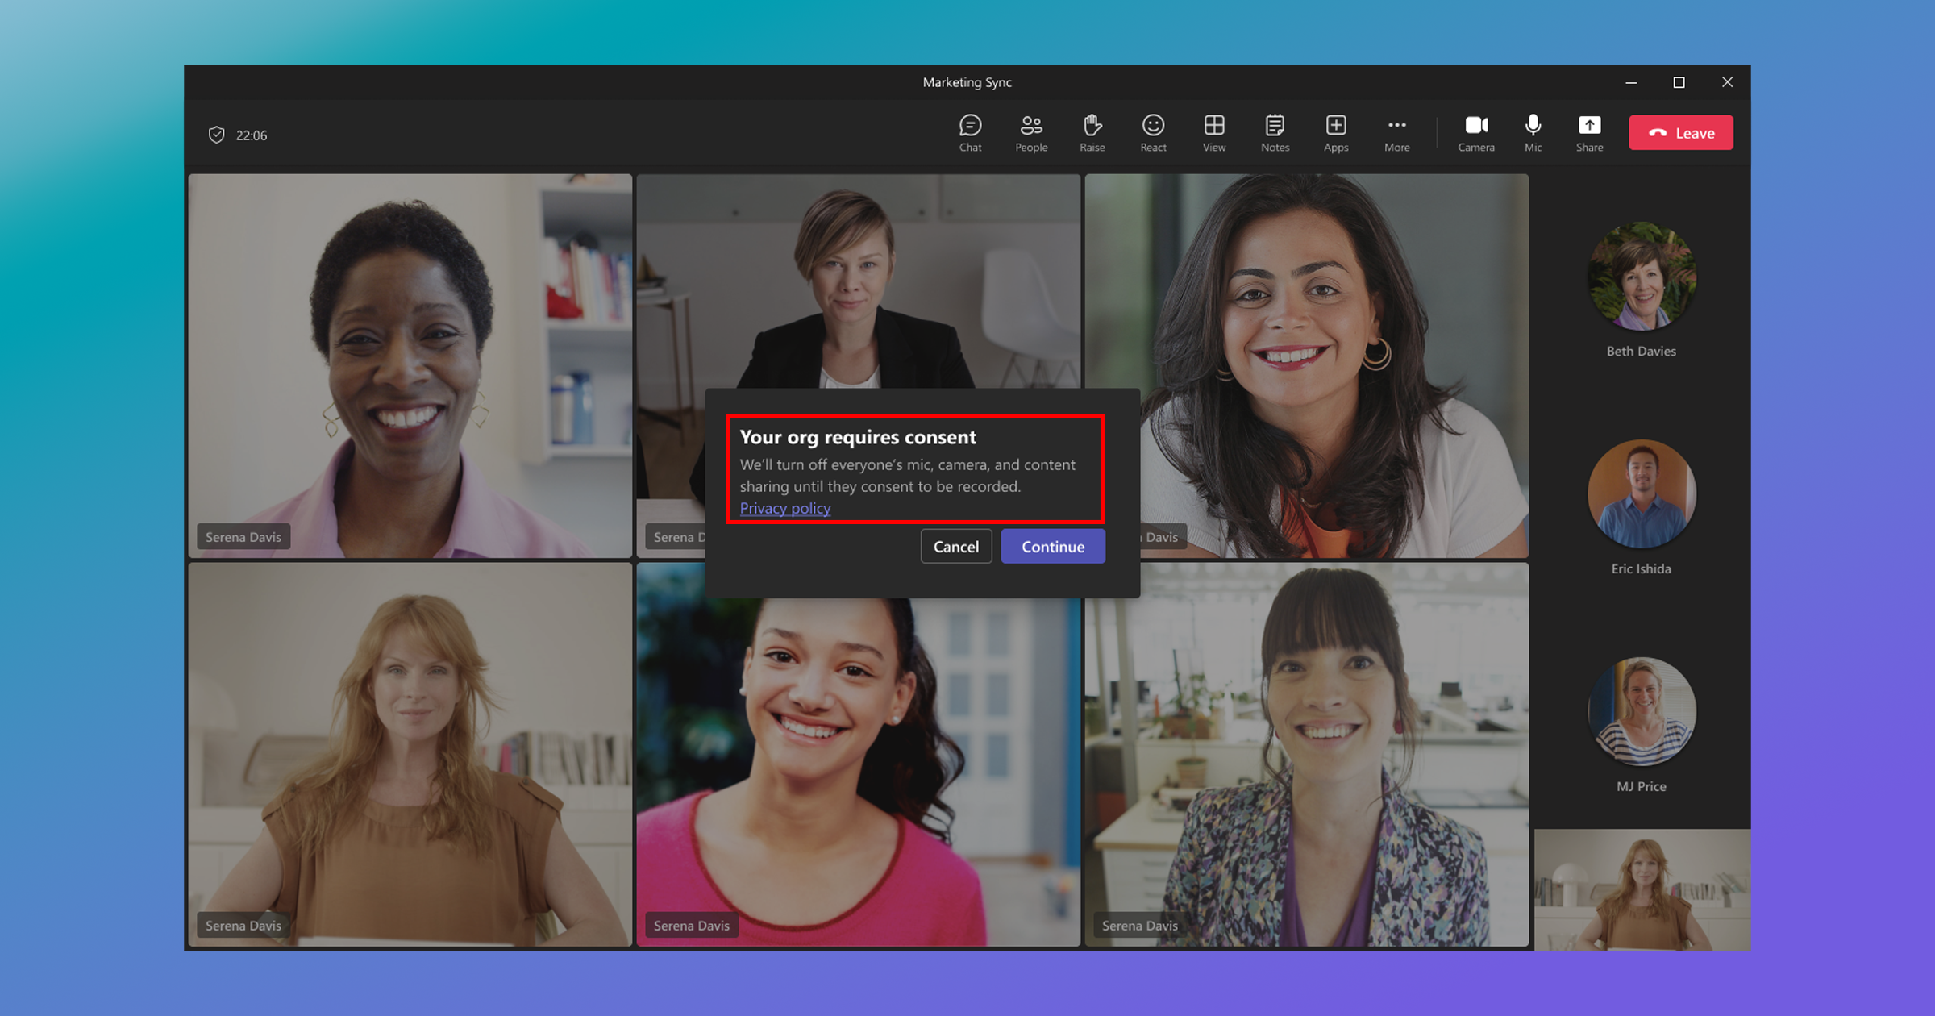
Task: Click the Share content icon
Action: pos(1589,127)
